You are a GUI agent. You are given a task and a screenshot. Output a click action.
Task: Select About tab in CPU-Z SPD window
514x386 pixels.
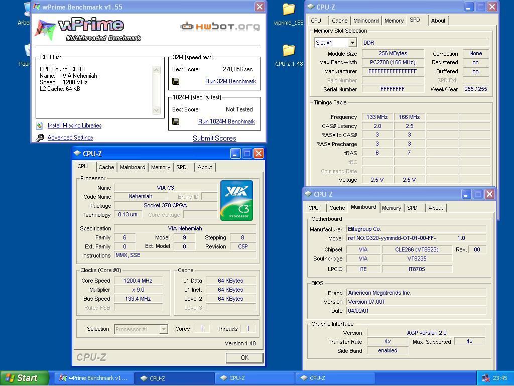click(438, 21)
